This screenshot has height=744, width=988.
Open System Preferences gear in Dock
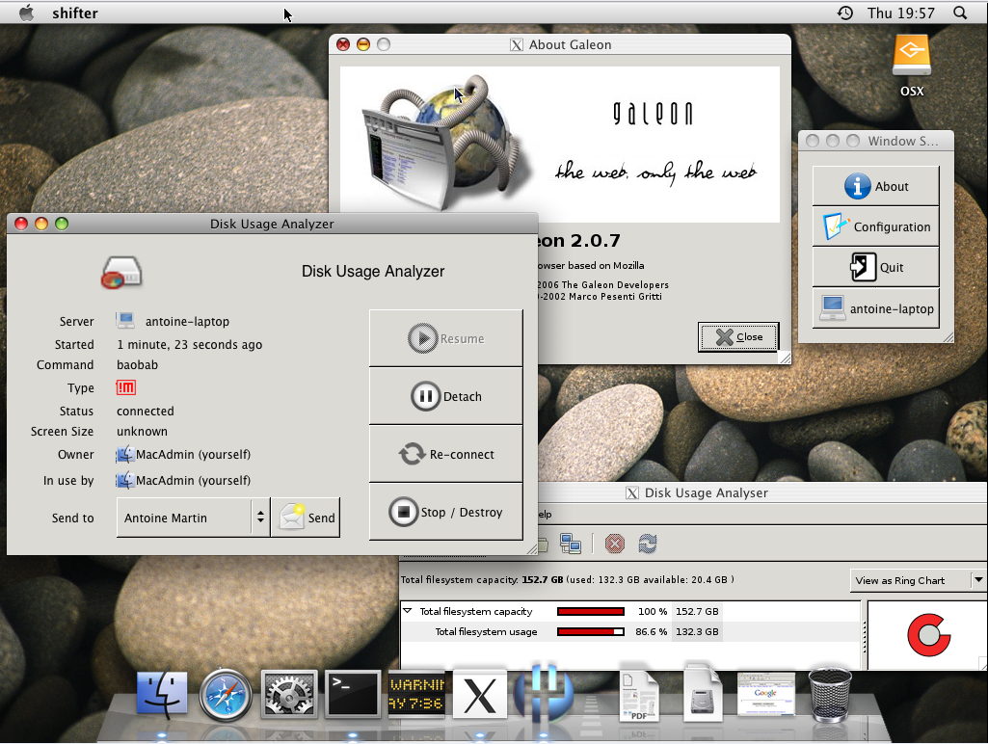click(x=289, y=694)
